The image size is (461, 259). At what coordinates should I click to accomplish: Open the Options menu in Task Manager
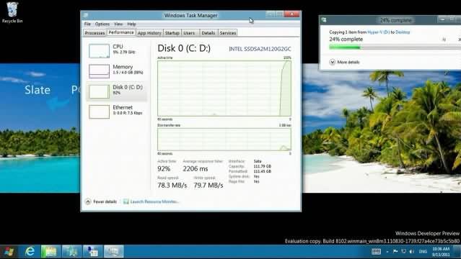click(x=102, y=24)
